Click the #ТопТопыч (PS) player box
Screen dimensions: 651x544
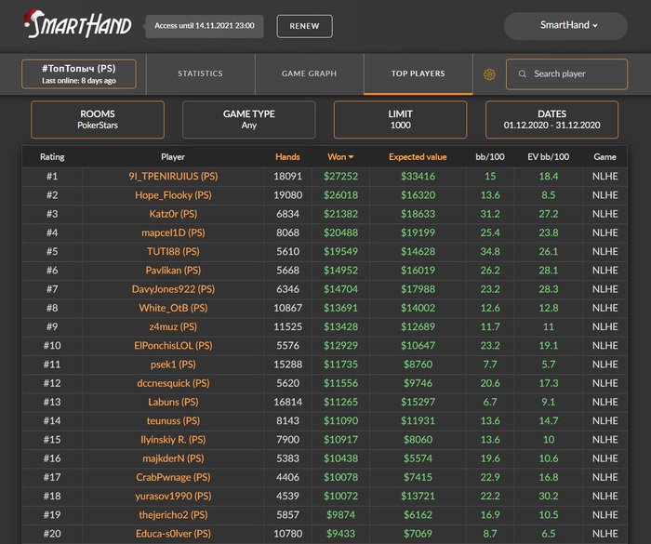[x=79, y=74]
